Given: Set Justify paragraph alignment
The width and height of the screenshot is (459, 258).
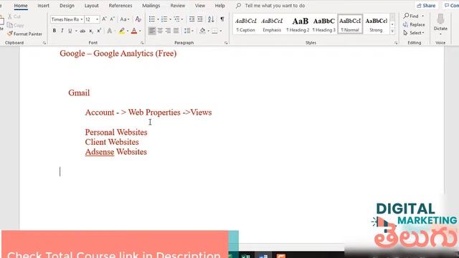Looking at the screenshot, I should (x=176, y=31).
